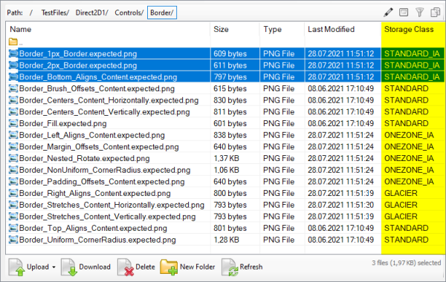
Task: Select Border_Uniform_CornerRadius.expected.png file name
Action: coord(97,240)
